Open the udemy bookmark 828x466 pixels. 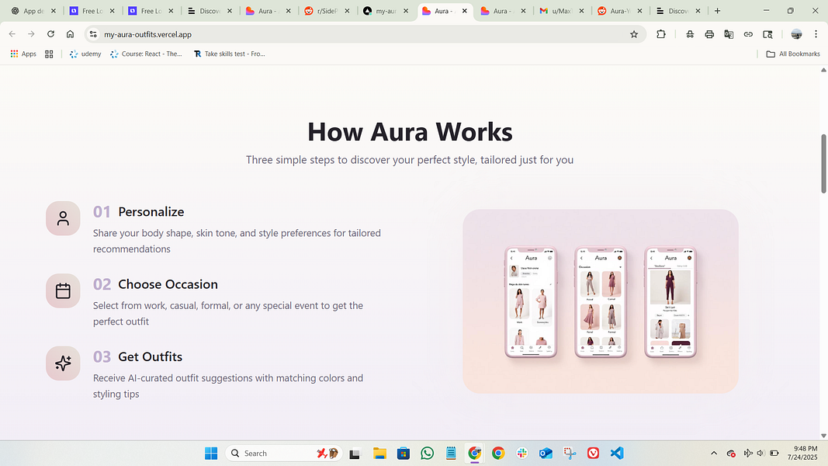click(85, 54)
